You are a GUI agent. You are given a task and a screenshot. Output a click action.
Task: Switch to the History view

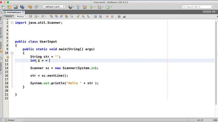pos(20,17)
